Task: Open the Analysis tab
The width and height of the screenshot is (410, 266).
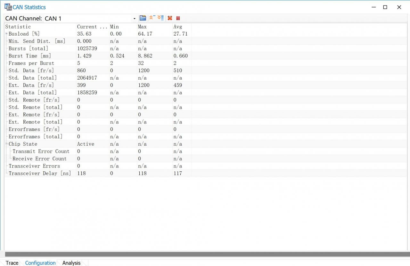Action: [71, 263]
